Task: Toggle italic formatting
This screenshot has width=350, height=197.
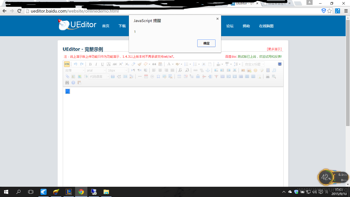Action: pos(96,64)
